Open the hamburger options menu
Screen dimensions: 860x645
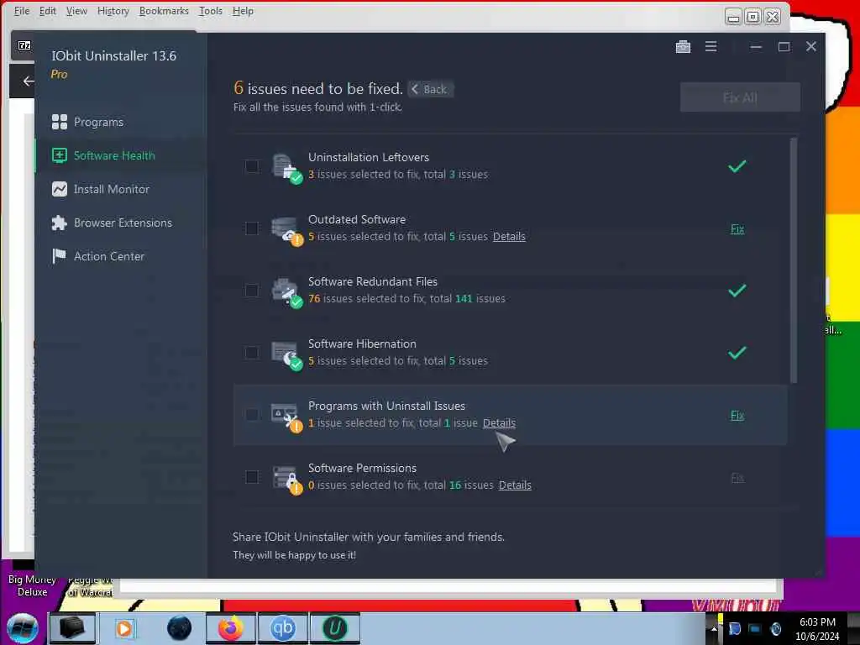711,47
